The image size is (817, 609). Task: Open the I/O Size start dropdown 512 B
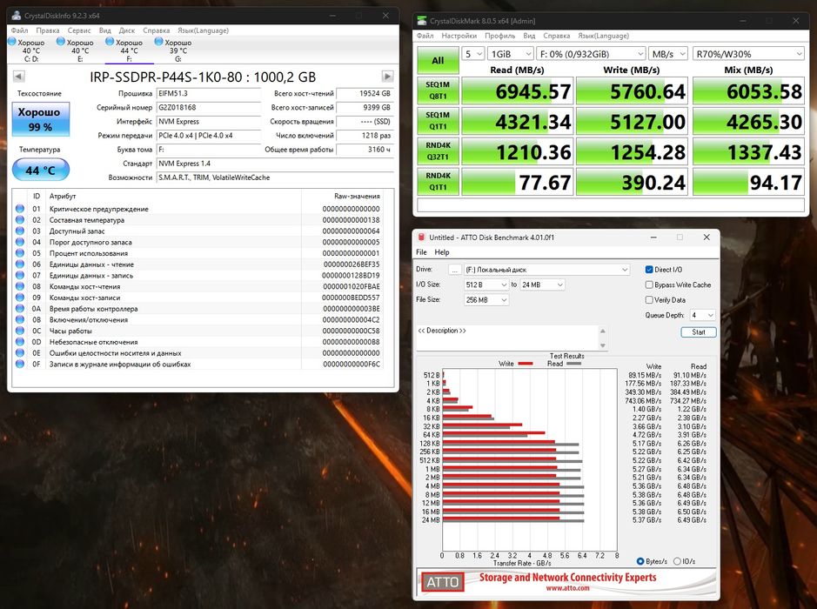point(486,285)
